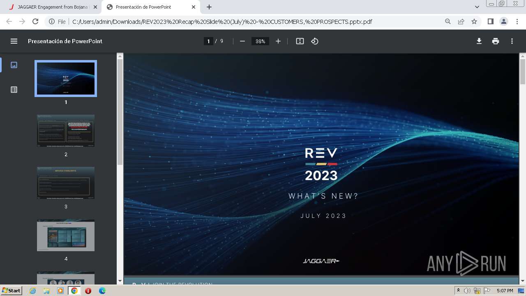
Task: Open a new browser tab
Action: [209, 7]
